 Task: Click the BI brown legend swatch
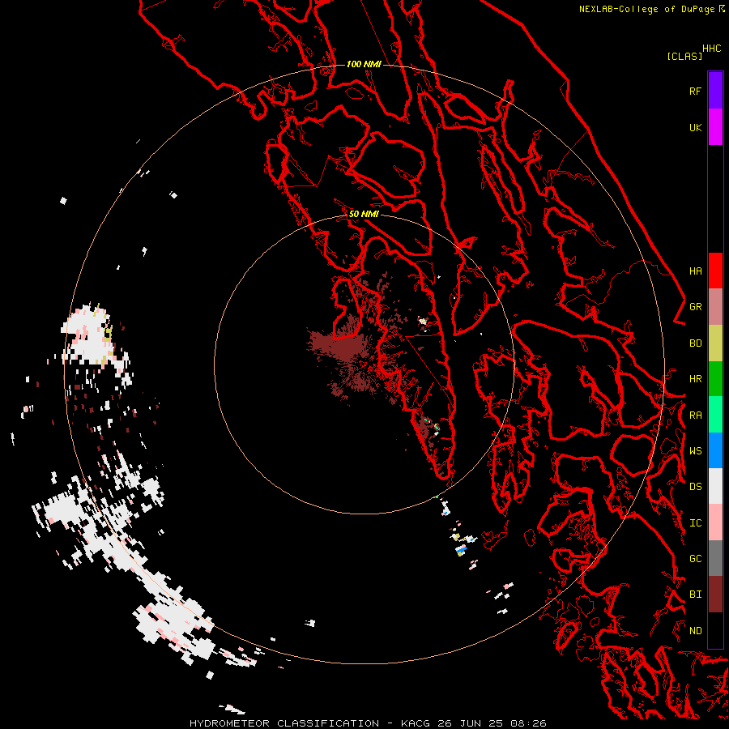click(715, 595)
